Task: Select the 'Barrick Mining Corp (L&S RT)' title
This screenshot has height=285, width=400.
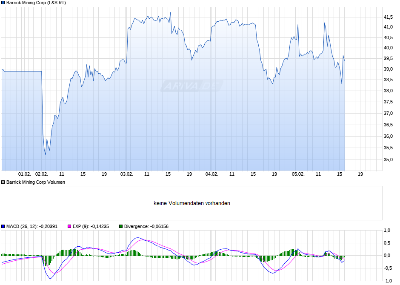Action: (36, 3)
